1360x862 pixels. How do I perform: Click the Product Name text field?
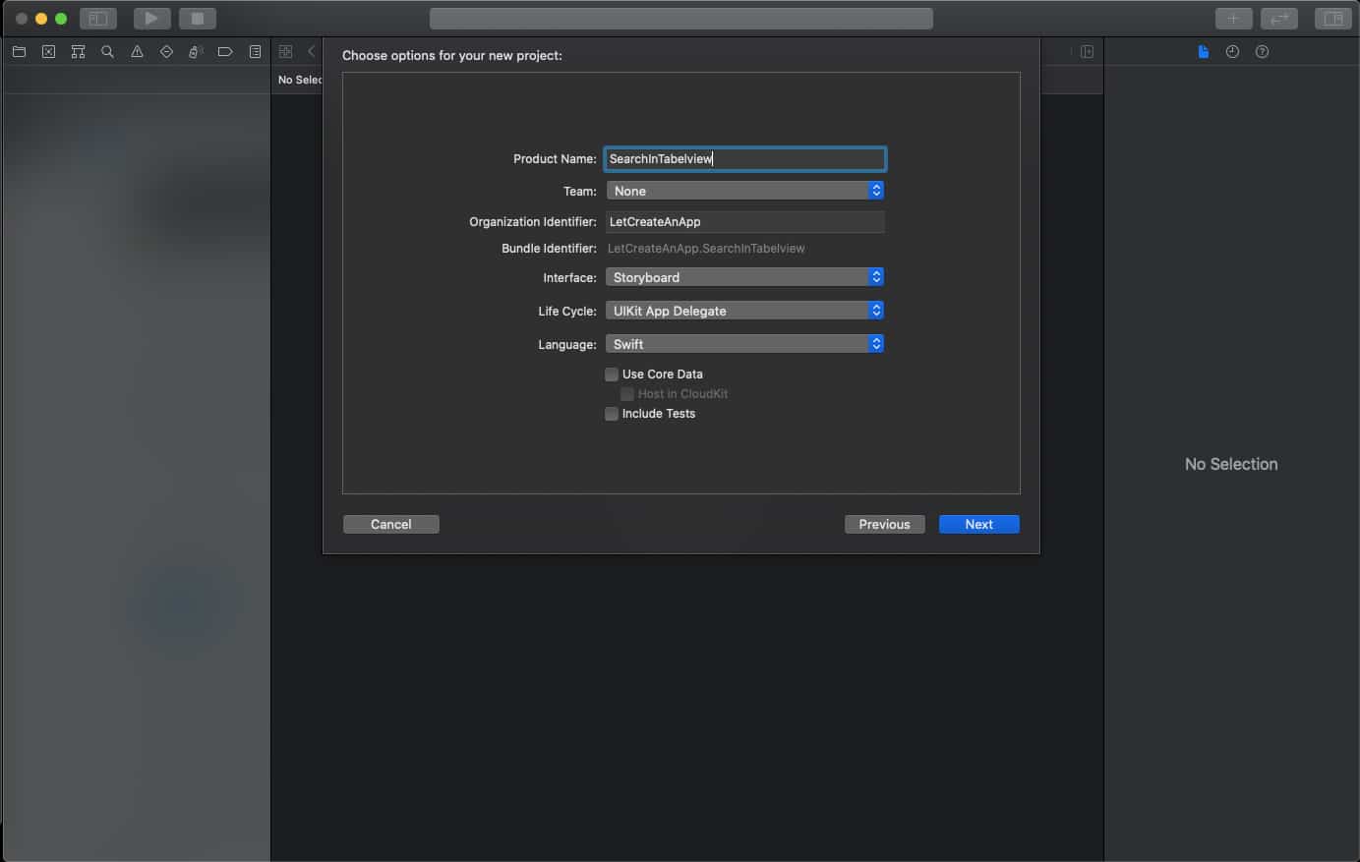coord(745,159)
